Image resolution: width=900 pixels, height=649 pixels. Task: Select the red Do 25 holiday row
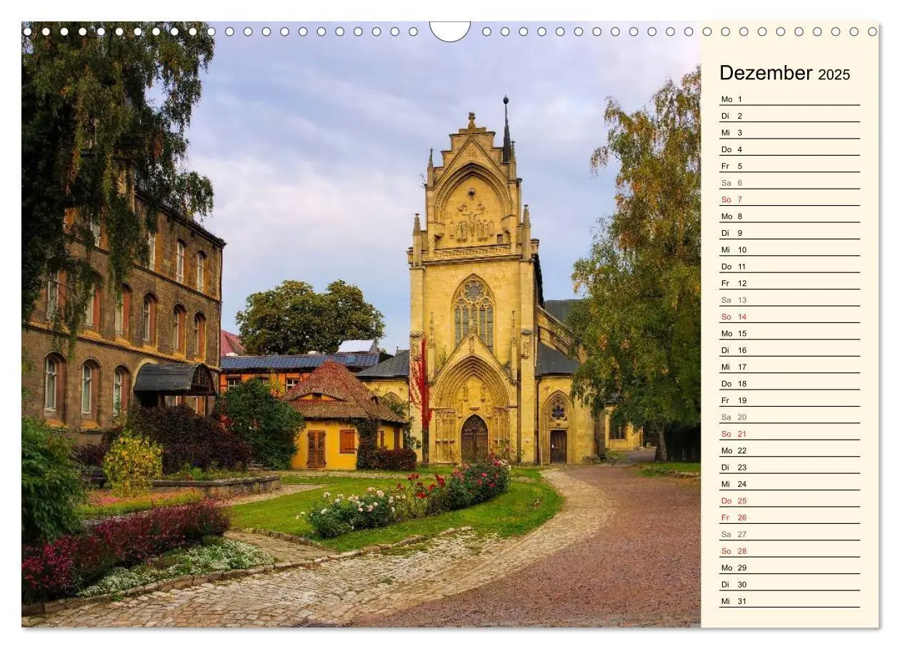tap(789, 501)
